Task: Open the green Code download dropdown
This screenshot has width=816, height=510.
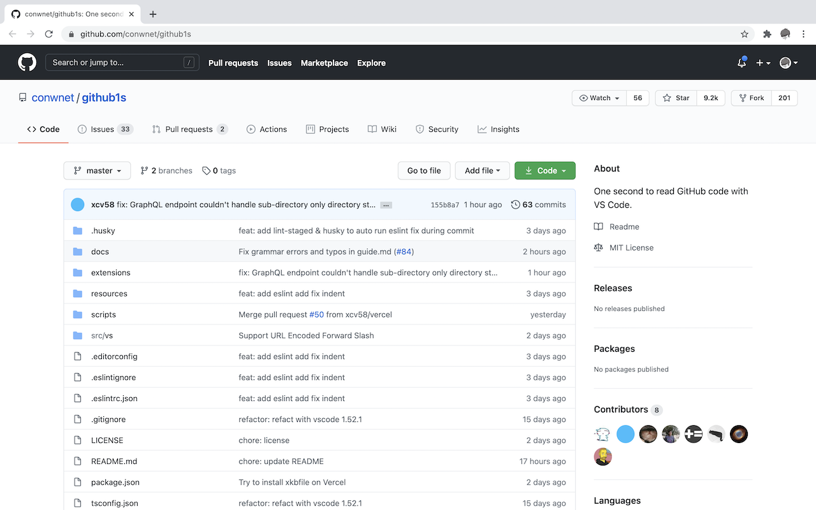Action: click(x=545, y=170)
